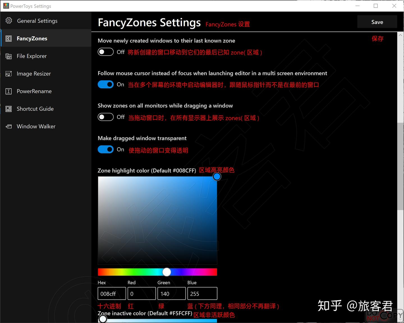This screenshot has height=323, width=404.
Task: Enable moving new windows to last known zone
Action: pos(105,52)
